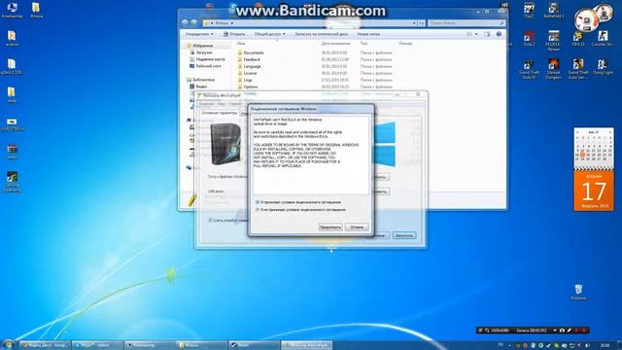The width and height of the screenshot is (622, 350).
Task: Click the Explorer help question mark icon
Action: (x=499, y=34)
